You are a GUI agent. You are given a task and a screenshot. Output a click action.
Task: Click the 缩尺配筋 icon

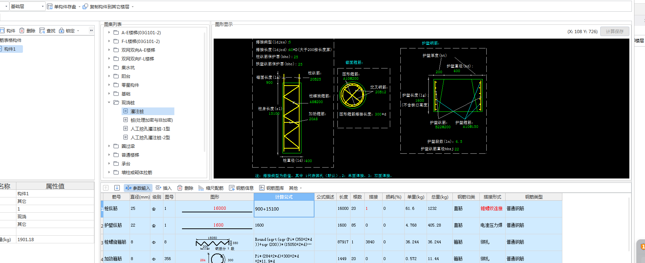click(201, 188)
